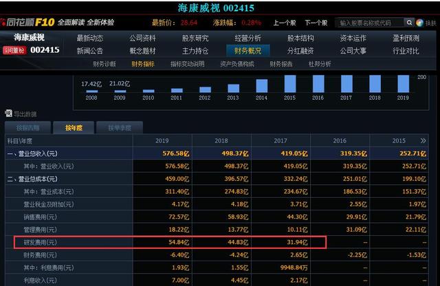Click the 2019 column header
440x286 pixels.
[162, 141]
